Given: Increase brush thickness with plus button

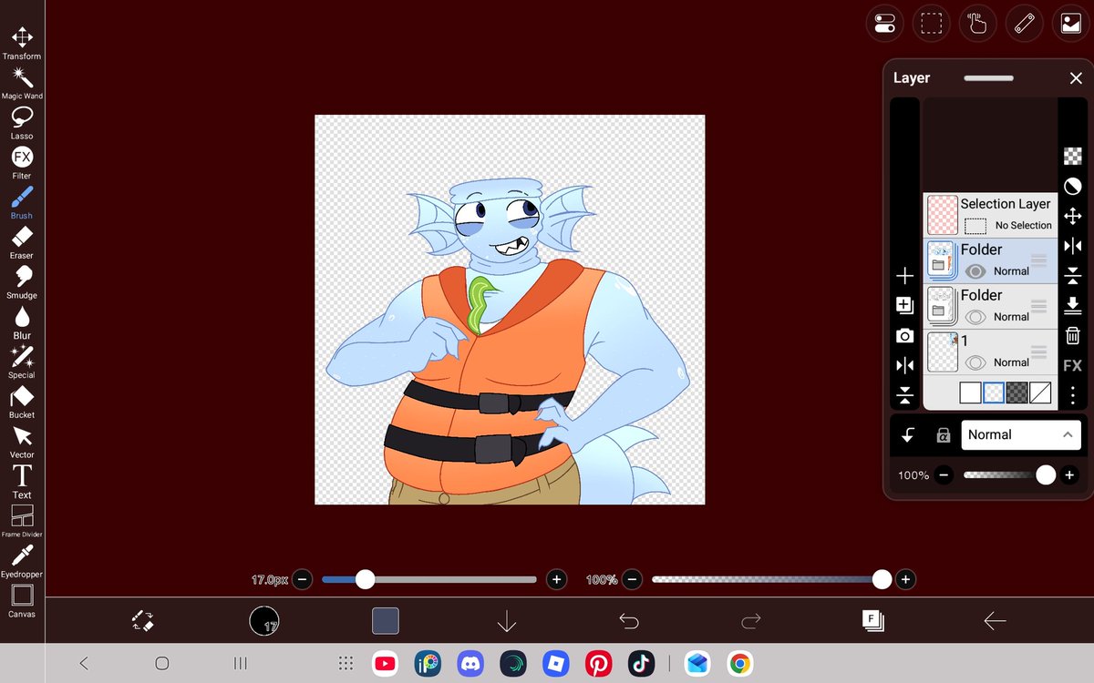Looking at the screenshot, I should coord(556,579).
